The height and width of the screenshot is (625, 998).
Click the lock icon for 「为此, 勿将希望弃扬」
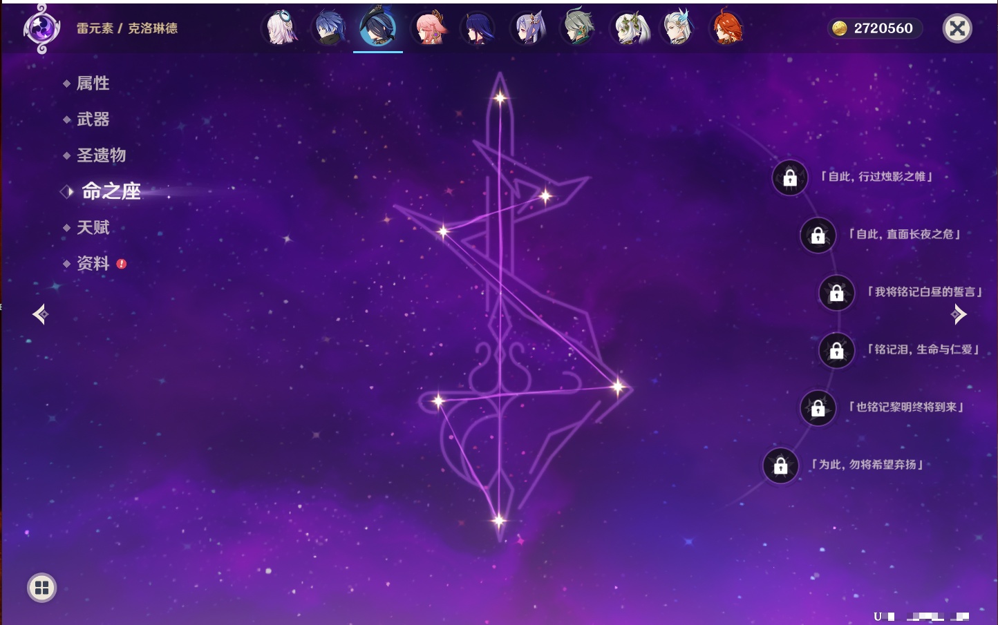point(780,466)
